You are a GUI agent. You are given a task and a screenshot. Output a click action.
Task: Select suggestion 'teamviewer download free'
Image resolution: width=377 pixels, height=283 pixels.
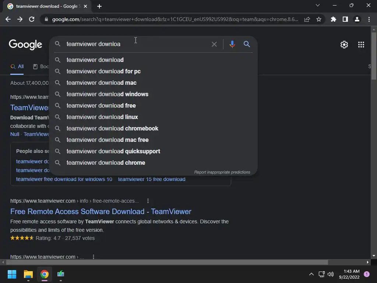[x=154, y=106]
